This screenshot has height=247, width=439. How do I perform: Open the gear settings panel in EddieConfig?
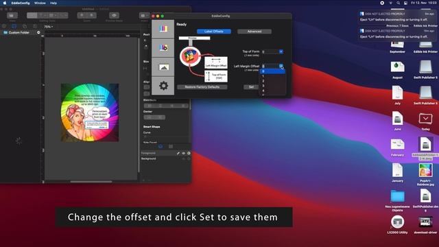(x=163, y=86)
